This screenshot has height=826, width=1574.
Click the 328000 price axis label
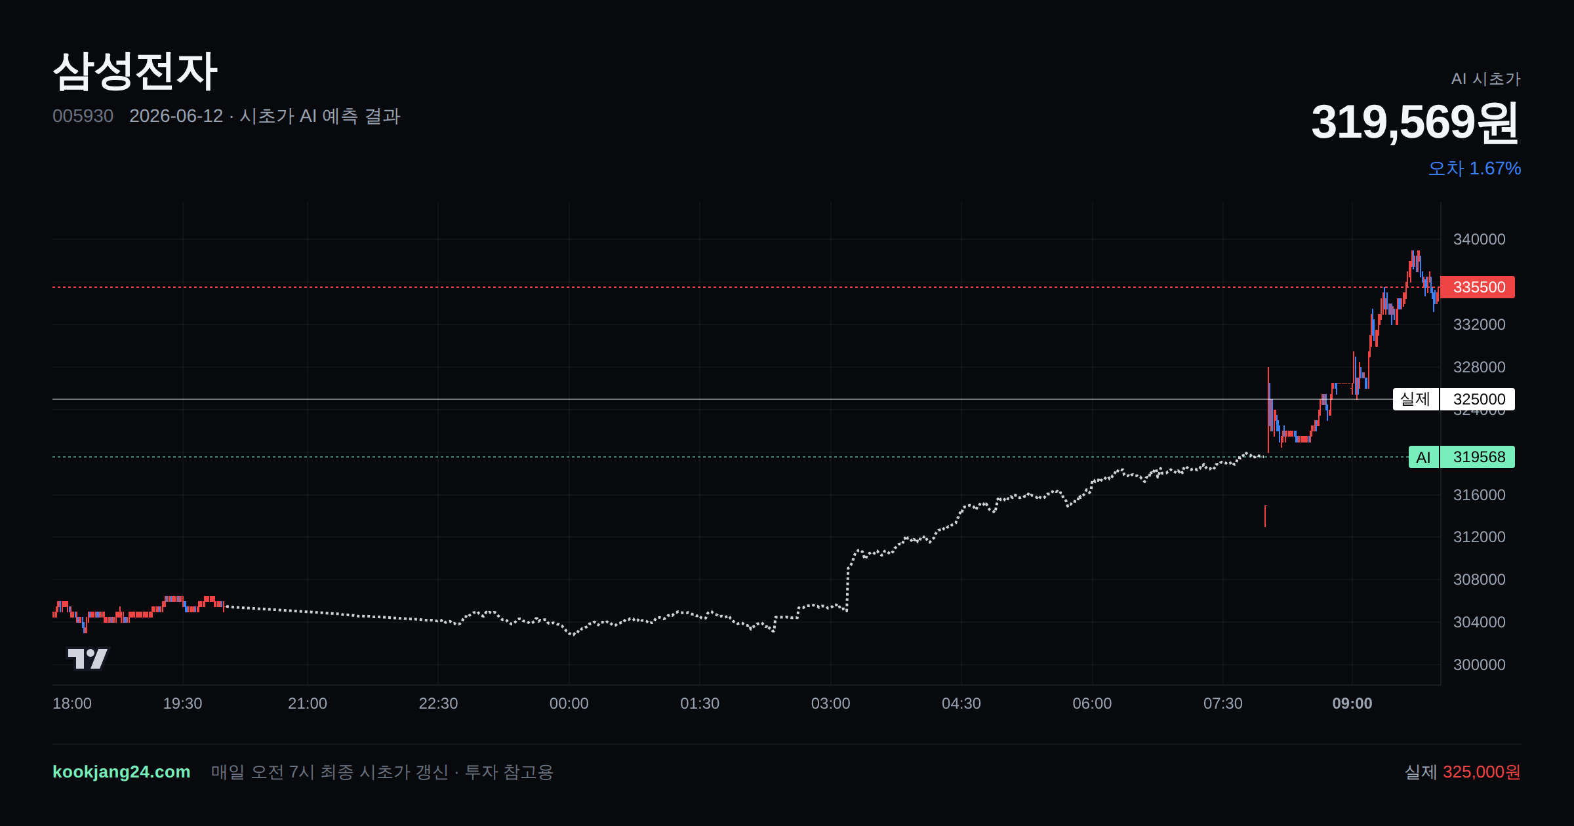coord(1479,367)
